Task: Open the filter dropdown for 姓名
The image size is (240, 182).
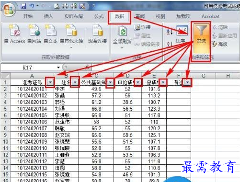Action: pyautogui.click(x=75, y=82)
